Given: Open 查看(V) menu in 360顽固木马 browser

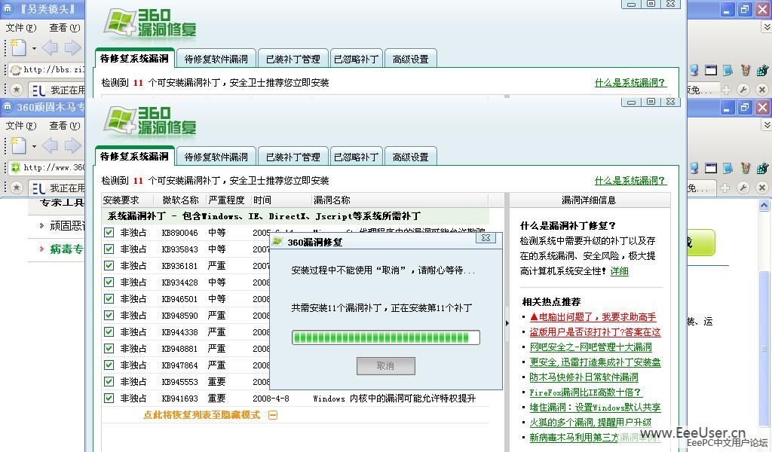Looking at the screenshot, I should [x=64, y=126].
